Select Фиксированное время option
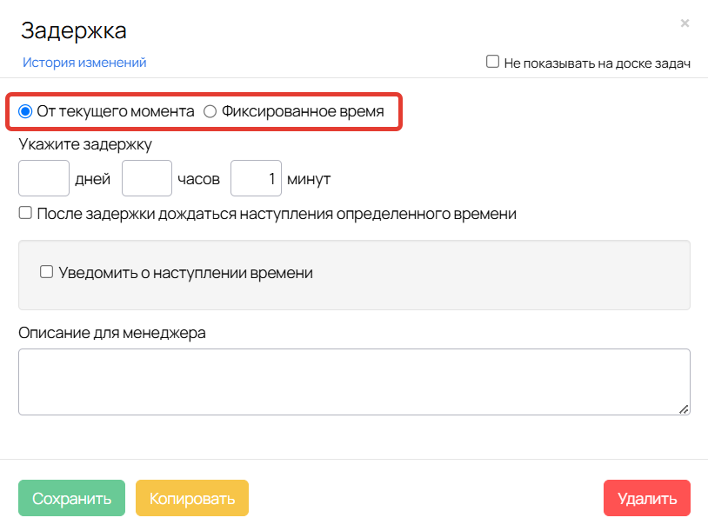Viewport: 708px width, 531px height. coord(210,111)
